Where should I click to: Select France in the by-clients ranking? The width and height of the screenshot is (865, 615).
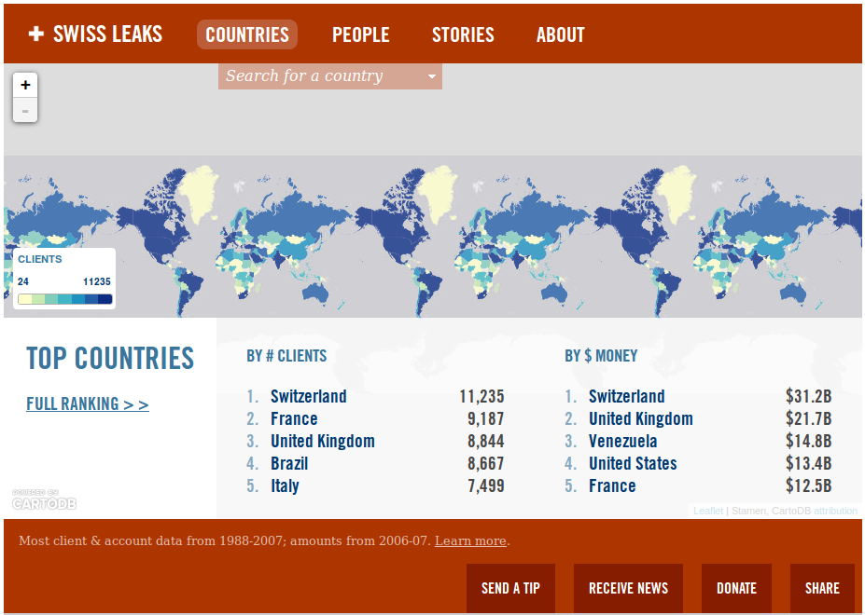click(x=294, y=418)
